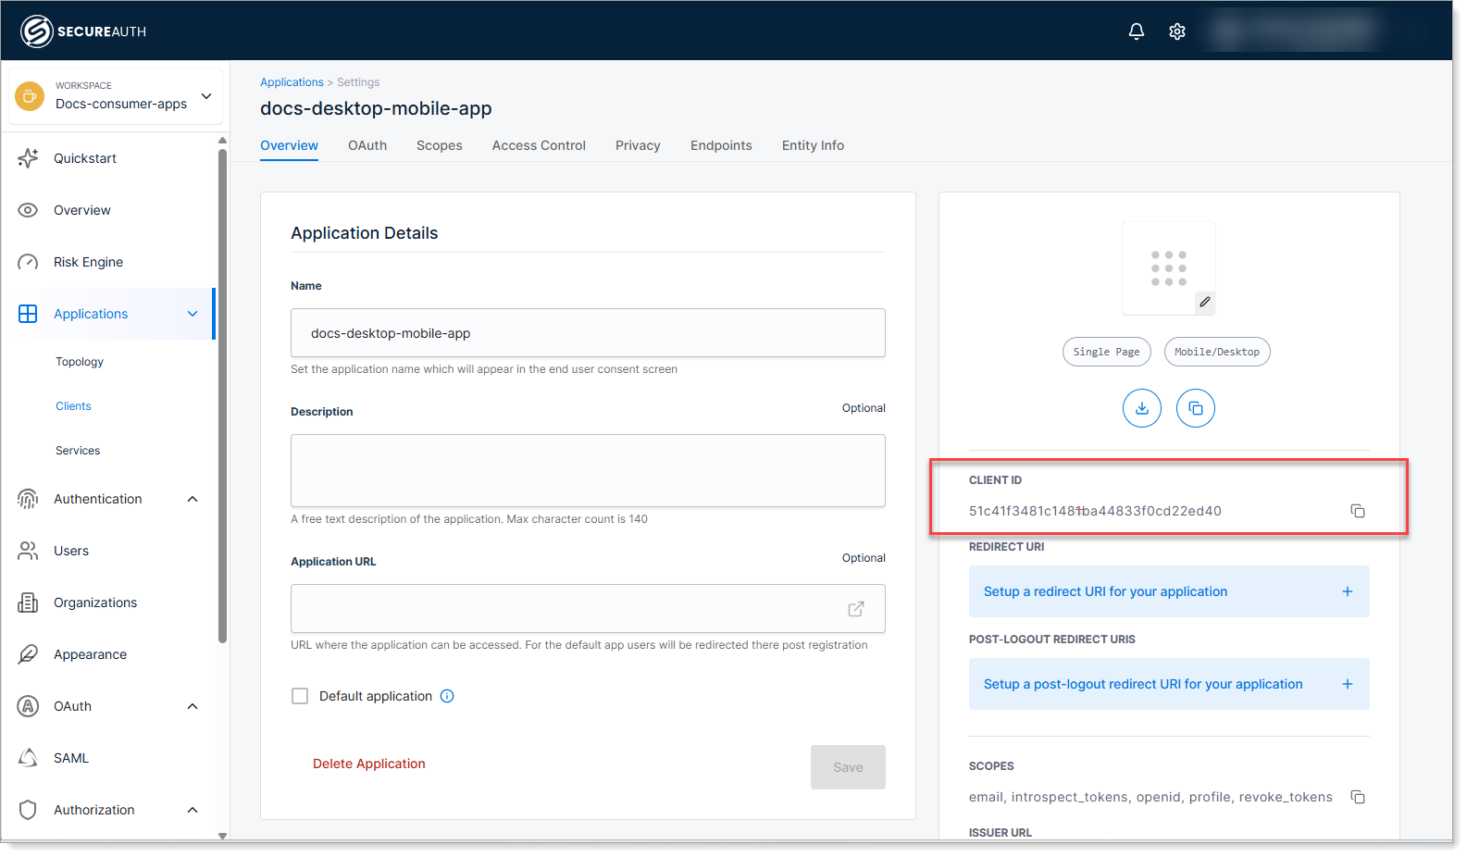The height and width of the screenshot is (857, 1467).
Task: Enable the Default application checkbox
Action: tap(300, 696)
